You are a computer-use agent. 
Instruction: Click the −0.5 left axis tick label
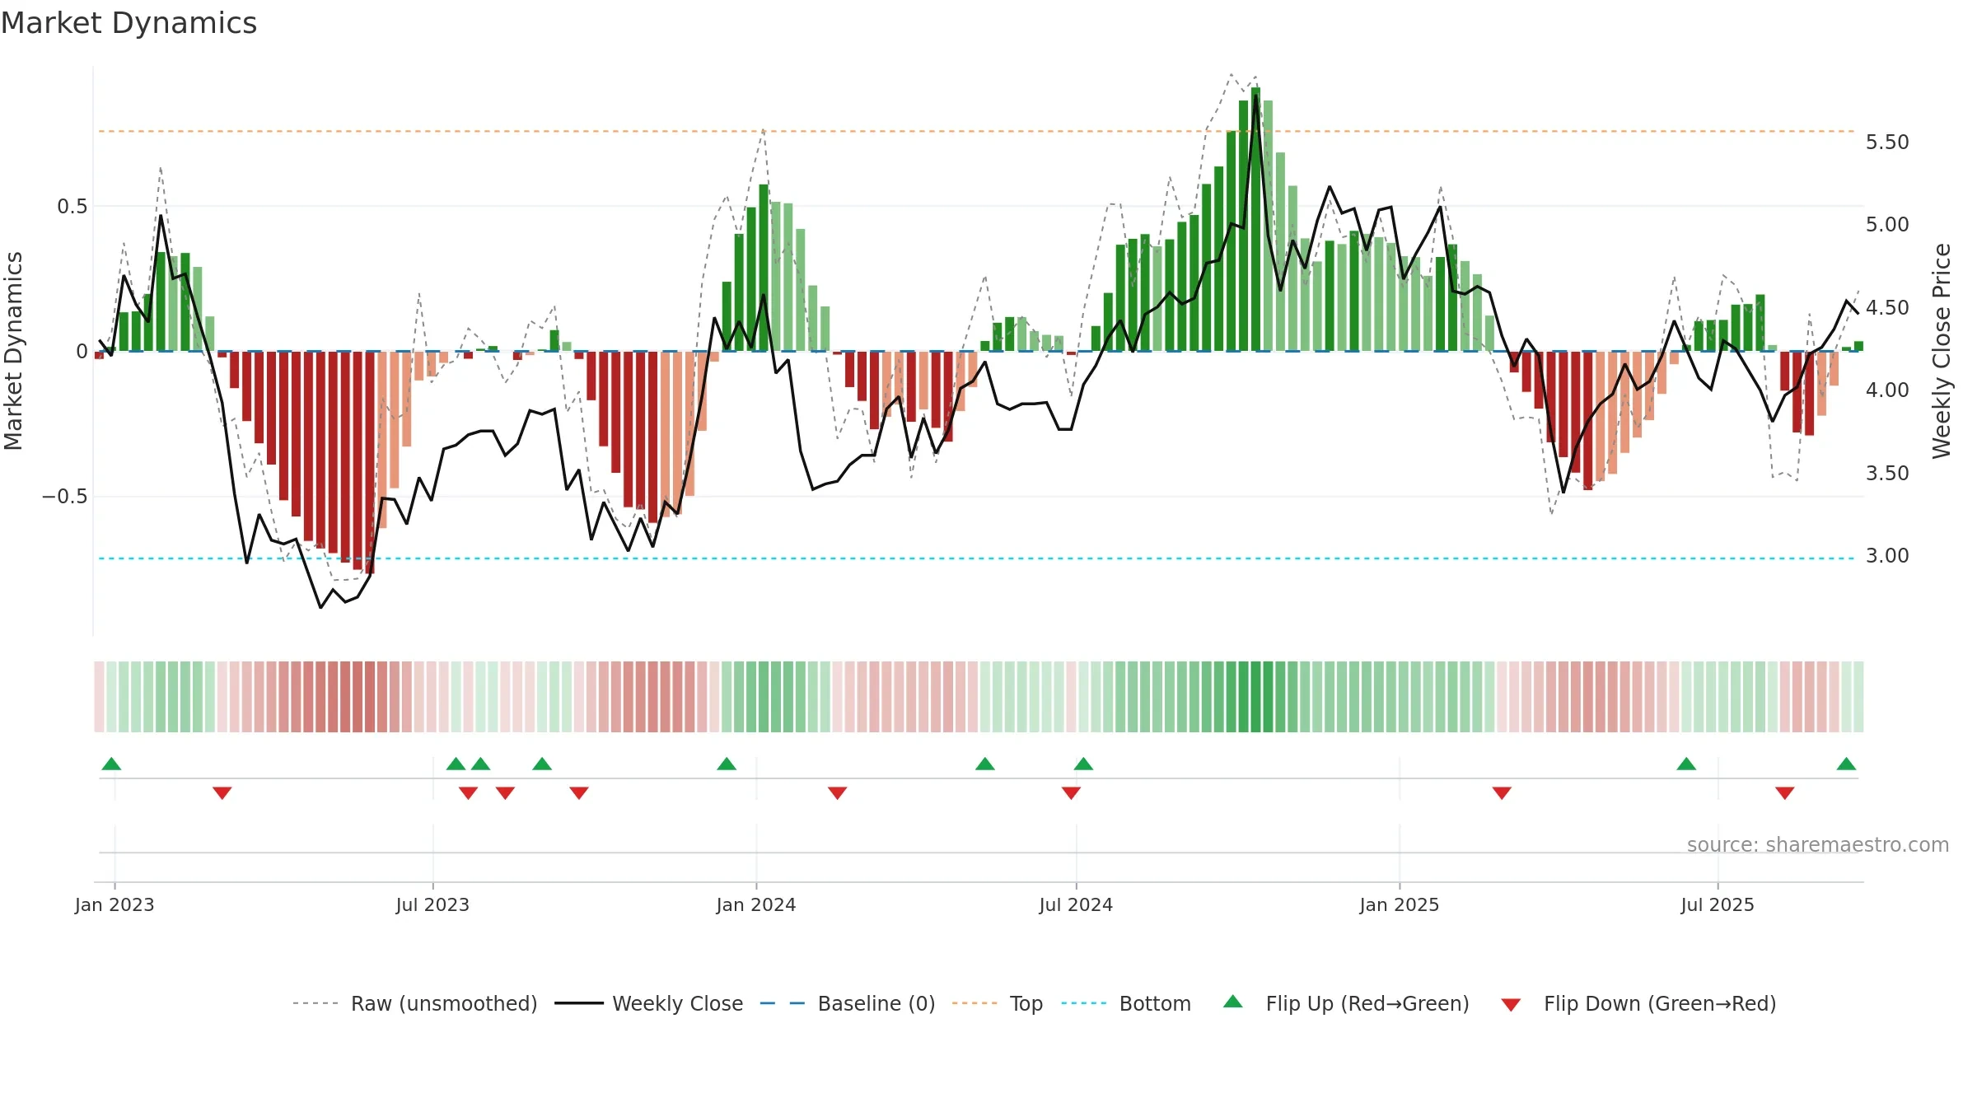point(65,497)
